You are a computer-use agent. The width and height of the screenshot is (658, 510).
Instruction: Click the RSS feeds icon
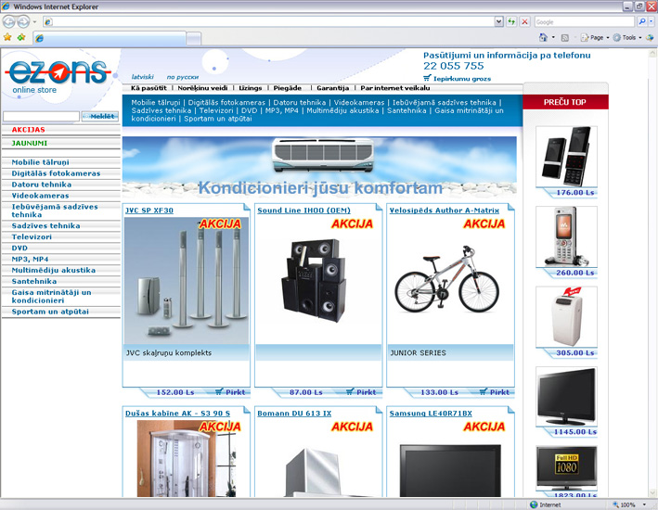click(x=565, y=38)
